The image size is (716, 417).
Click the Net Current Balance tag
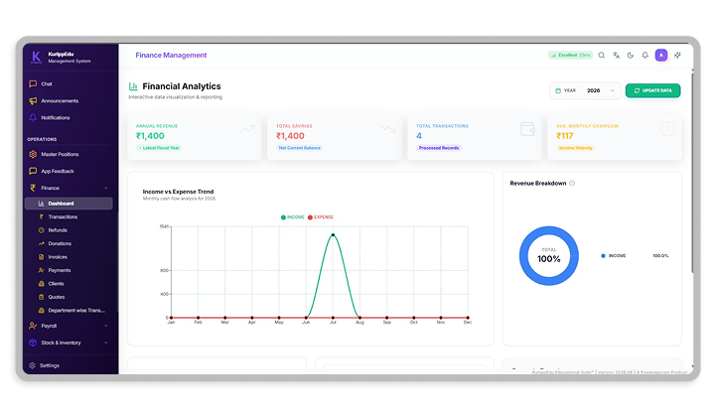[x=300, y=148]
